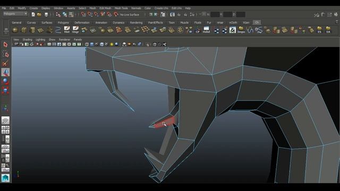Switch to single perspective view layout
340x191 pixels.
(x=5, y=120)
